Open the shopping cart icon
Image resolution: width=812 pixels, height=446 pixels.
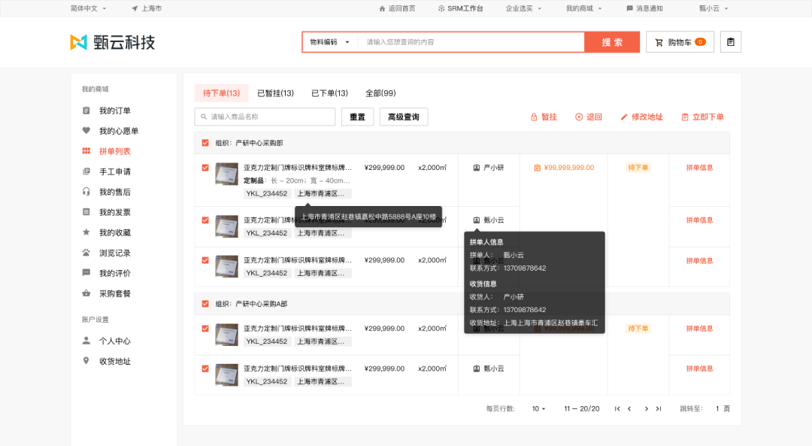[x=659, y=42]
